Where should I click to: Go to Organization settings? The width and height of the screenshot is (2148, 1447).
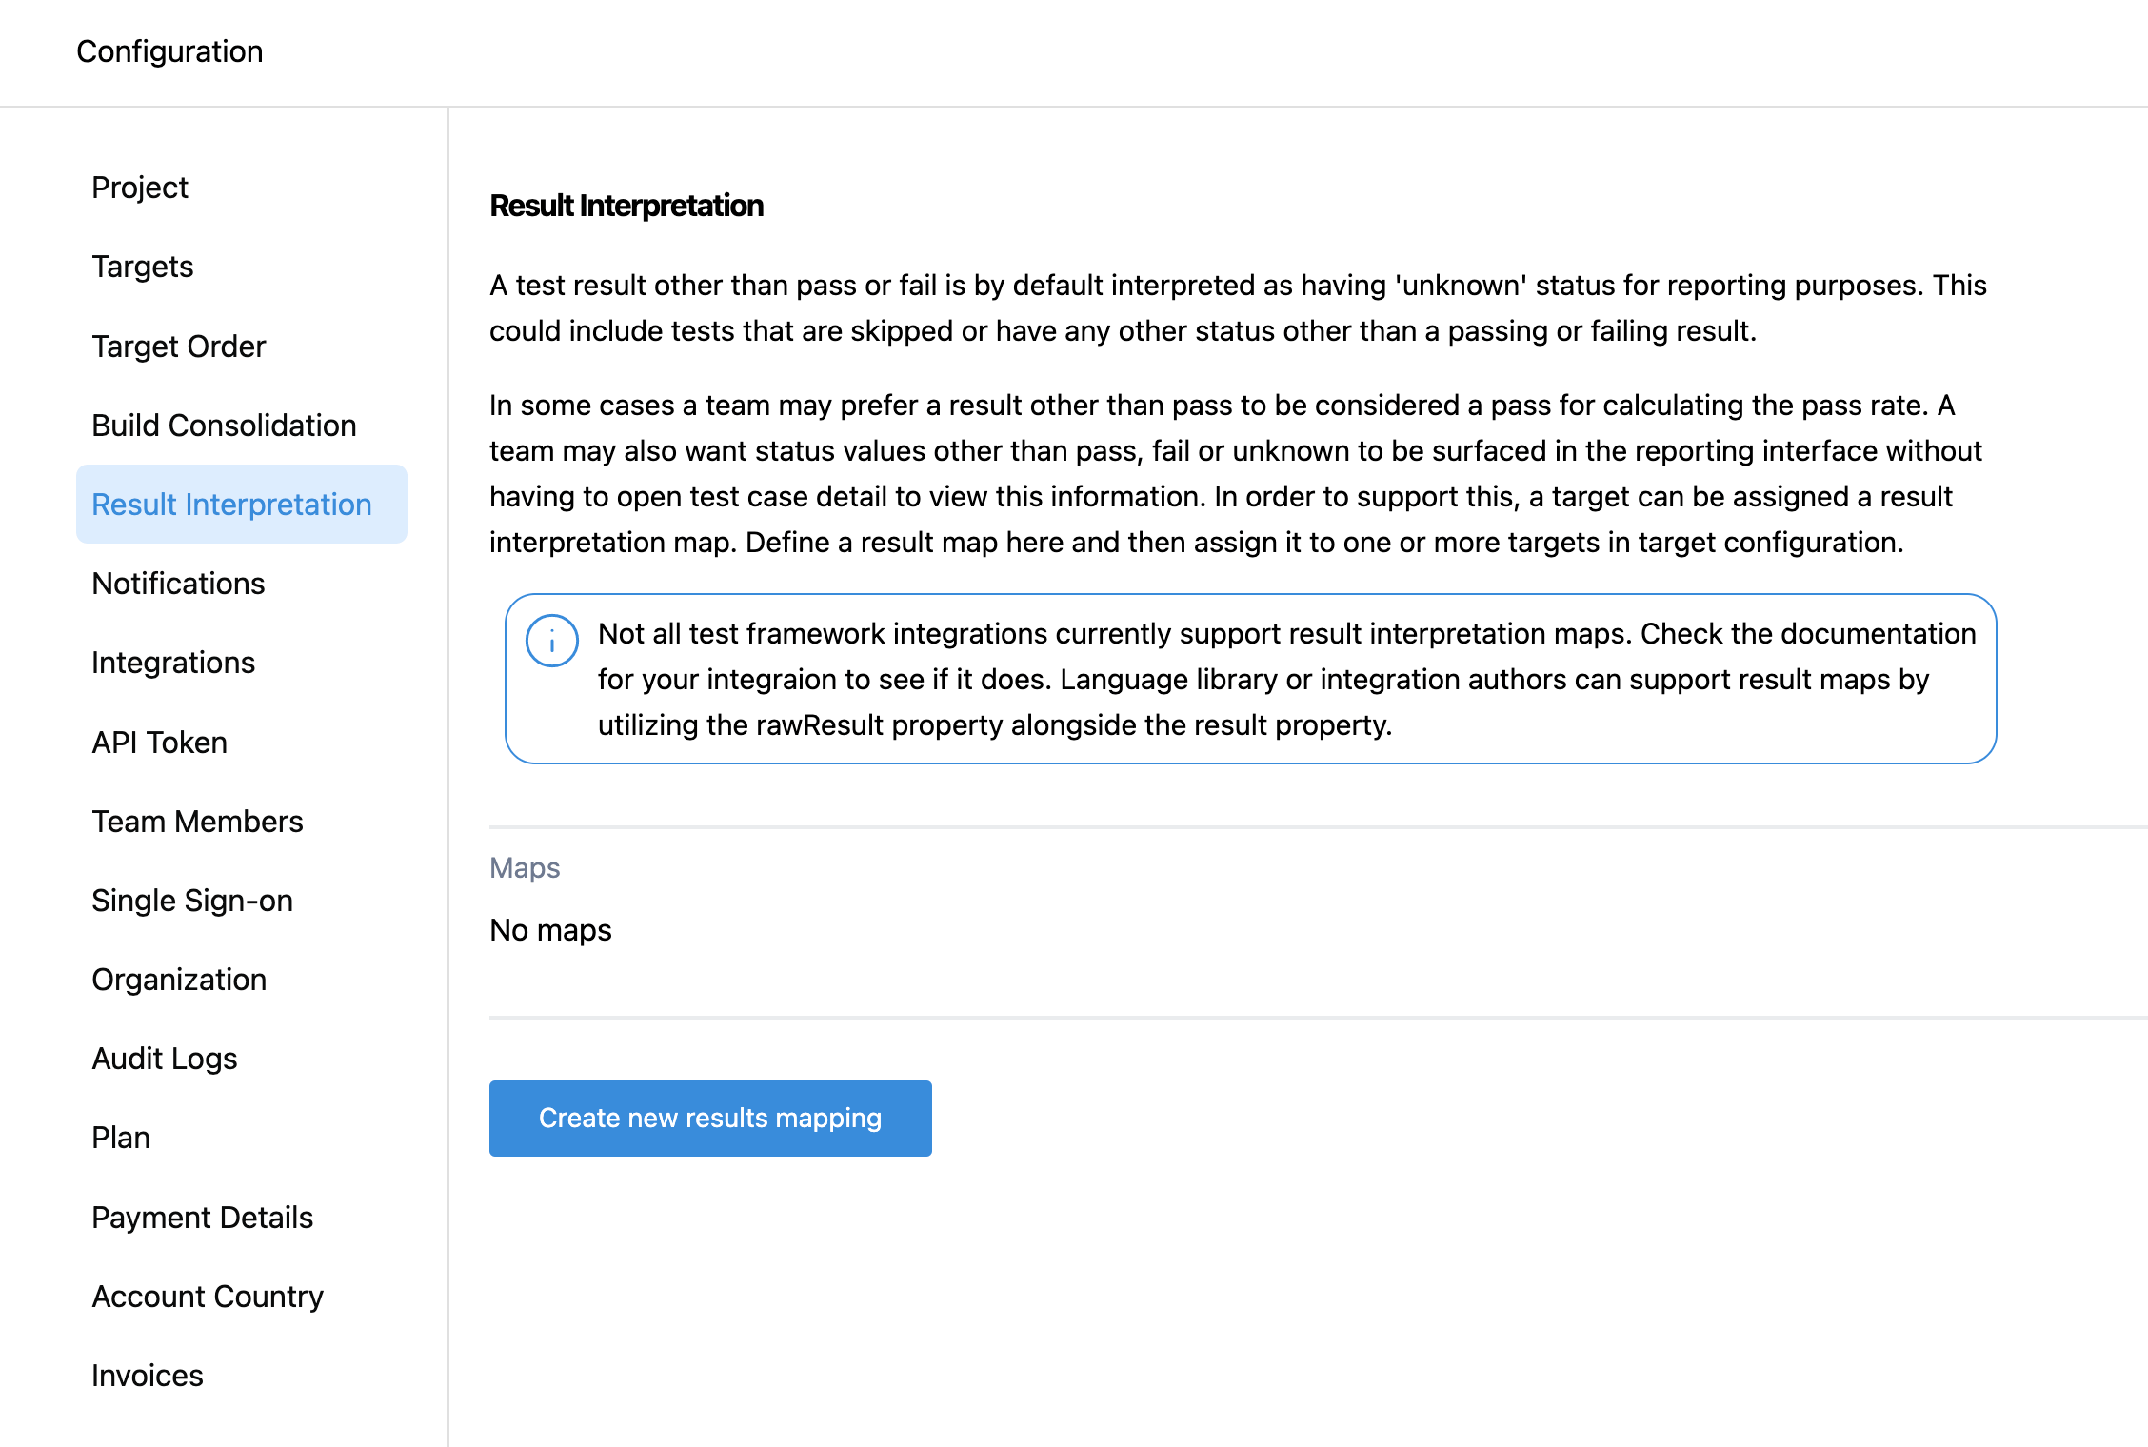179,980
